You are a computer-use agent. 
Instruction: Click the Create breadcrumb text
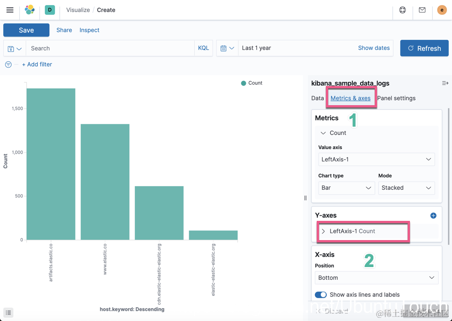106,10
